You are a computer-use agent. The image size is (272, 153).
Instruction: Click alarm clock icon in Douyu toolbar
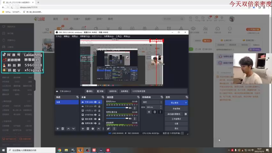click(169, 29)
